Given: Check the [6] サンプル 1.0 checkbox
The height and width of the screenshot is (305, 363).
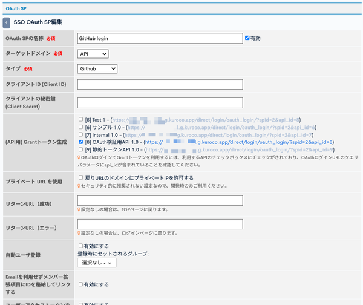Looking at the screenshot, I should (80, 127).
